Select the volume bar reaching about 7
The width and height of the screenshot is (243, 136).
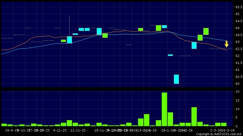(x=147, y=120)
